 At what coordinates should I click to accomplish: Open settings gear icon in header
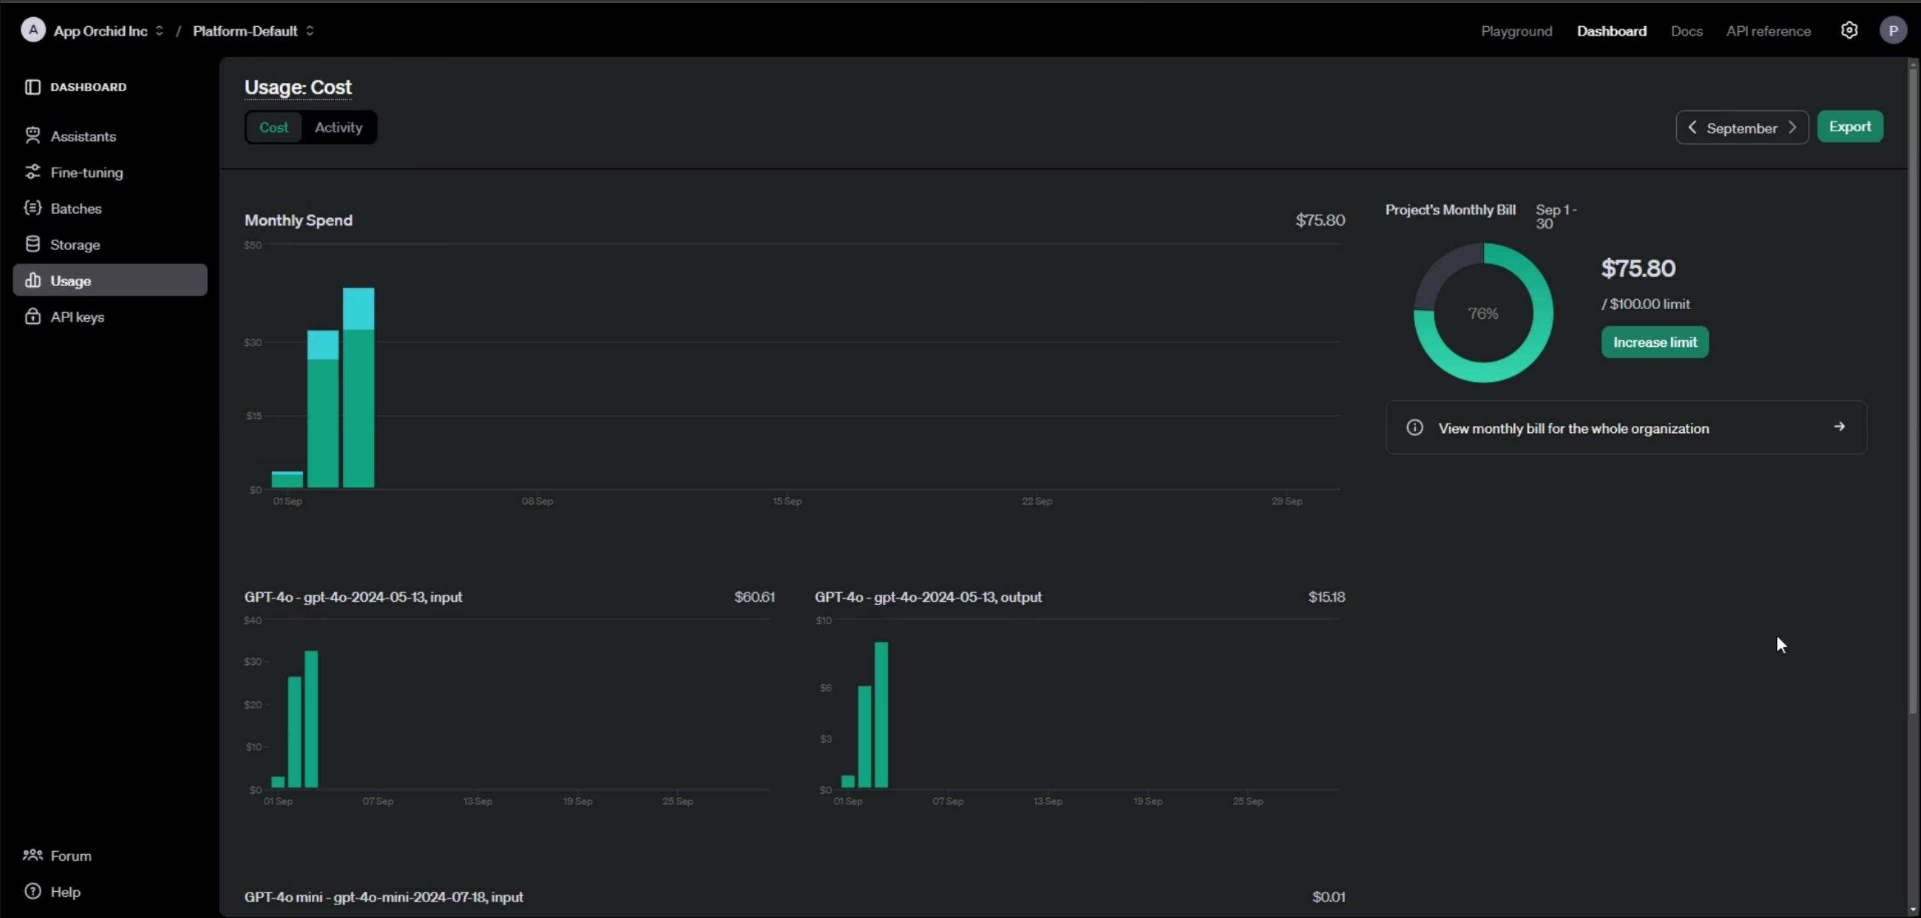pyautogui.click(x=1849, y=31)
